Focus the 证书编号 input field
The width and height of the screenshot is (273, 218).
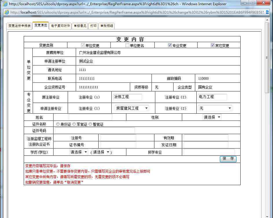118,145
